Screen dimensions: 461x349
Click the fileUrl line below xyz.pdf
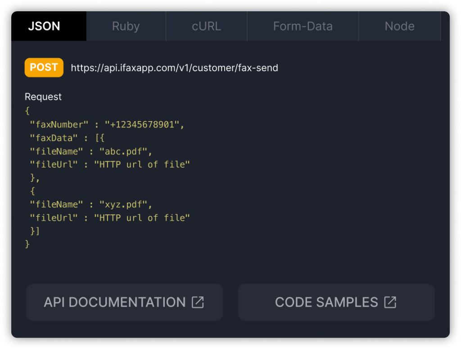point(110,218)
